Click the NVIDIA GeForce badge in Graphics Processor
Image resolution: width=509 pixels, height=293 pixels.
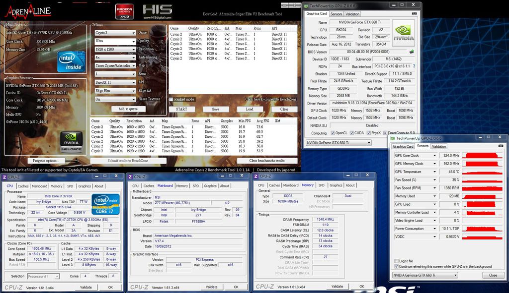[71, 142]
